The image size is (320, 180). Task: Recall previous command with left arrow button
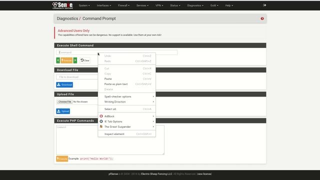58,60
